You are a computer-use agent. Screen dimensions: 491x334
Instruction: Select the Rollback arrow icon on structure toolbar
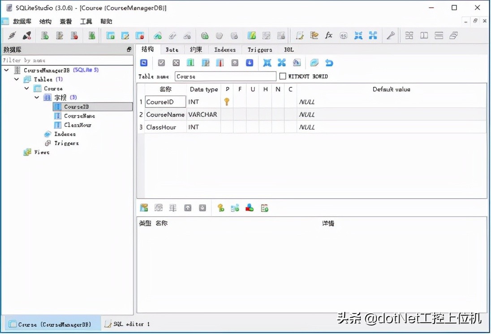click(x=329, y=62)
